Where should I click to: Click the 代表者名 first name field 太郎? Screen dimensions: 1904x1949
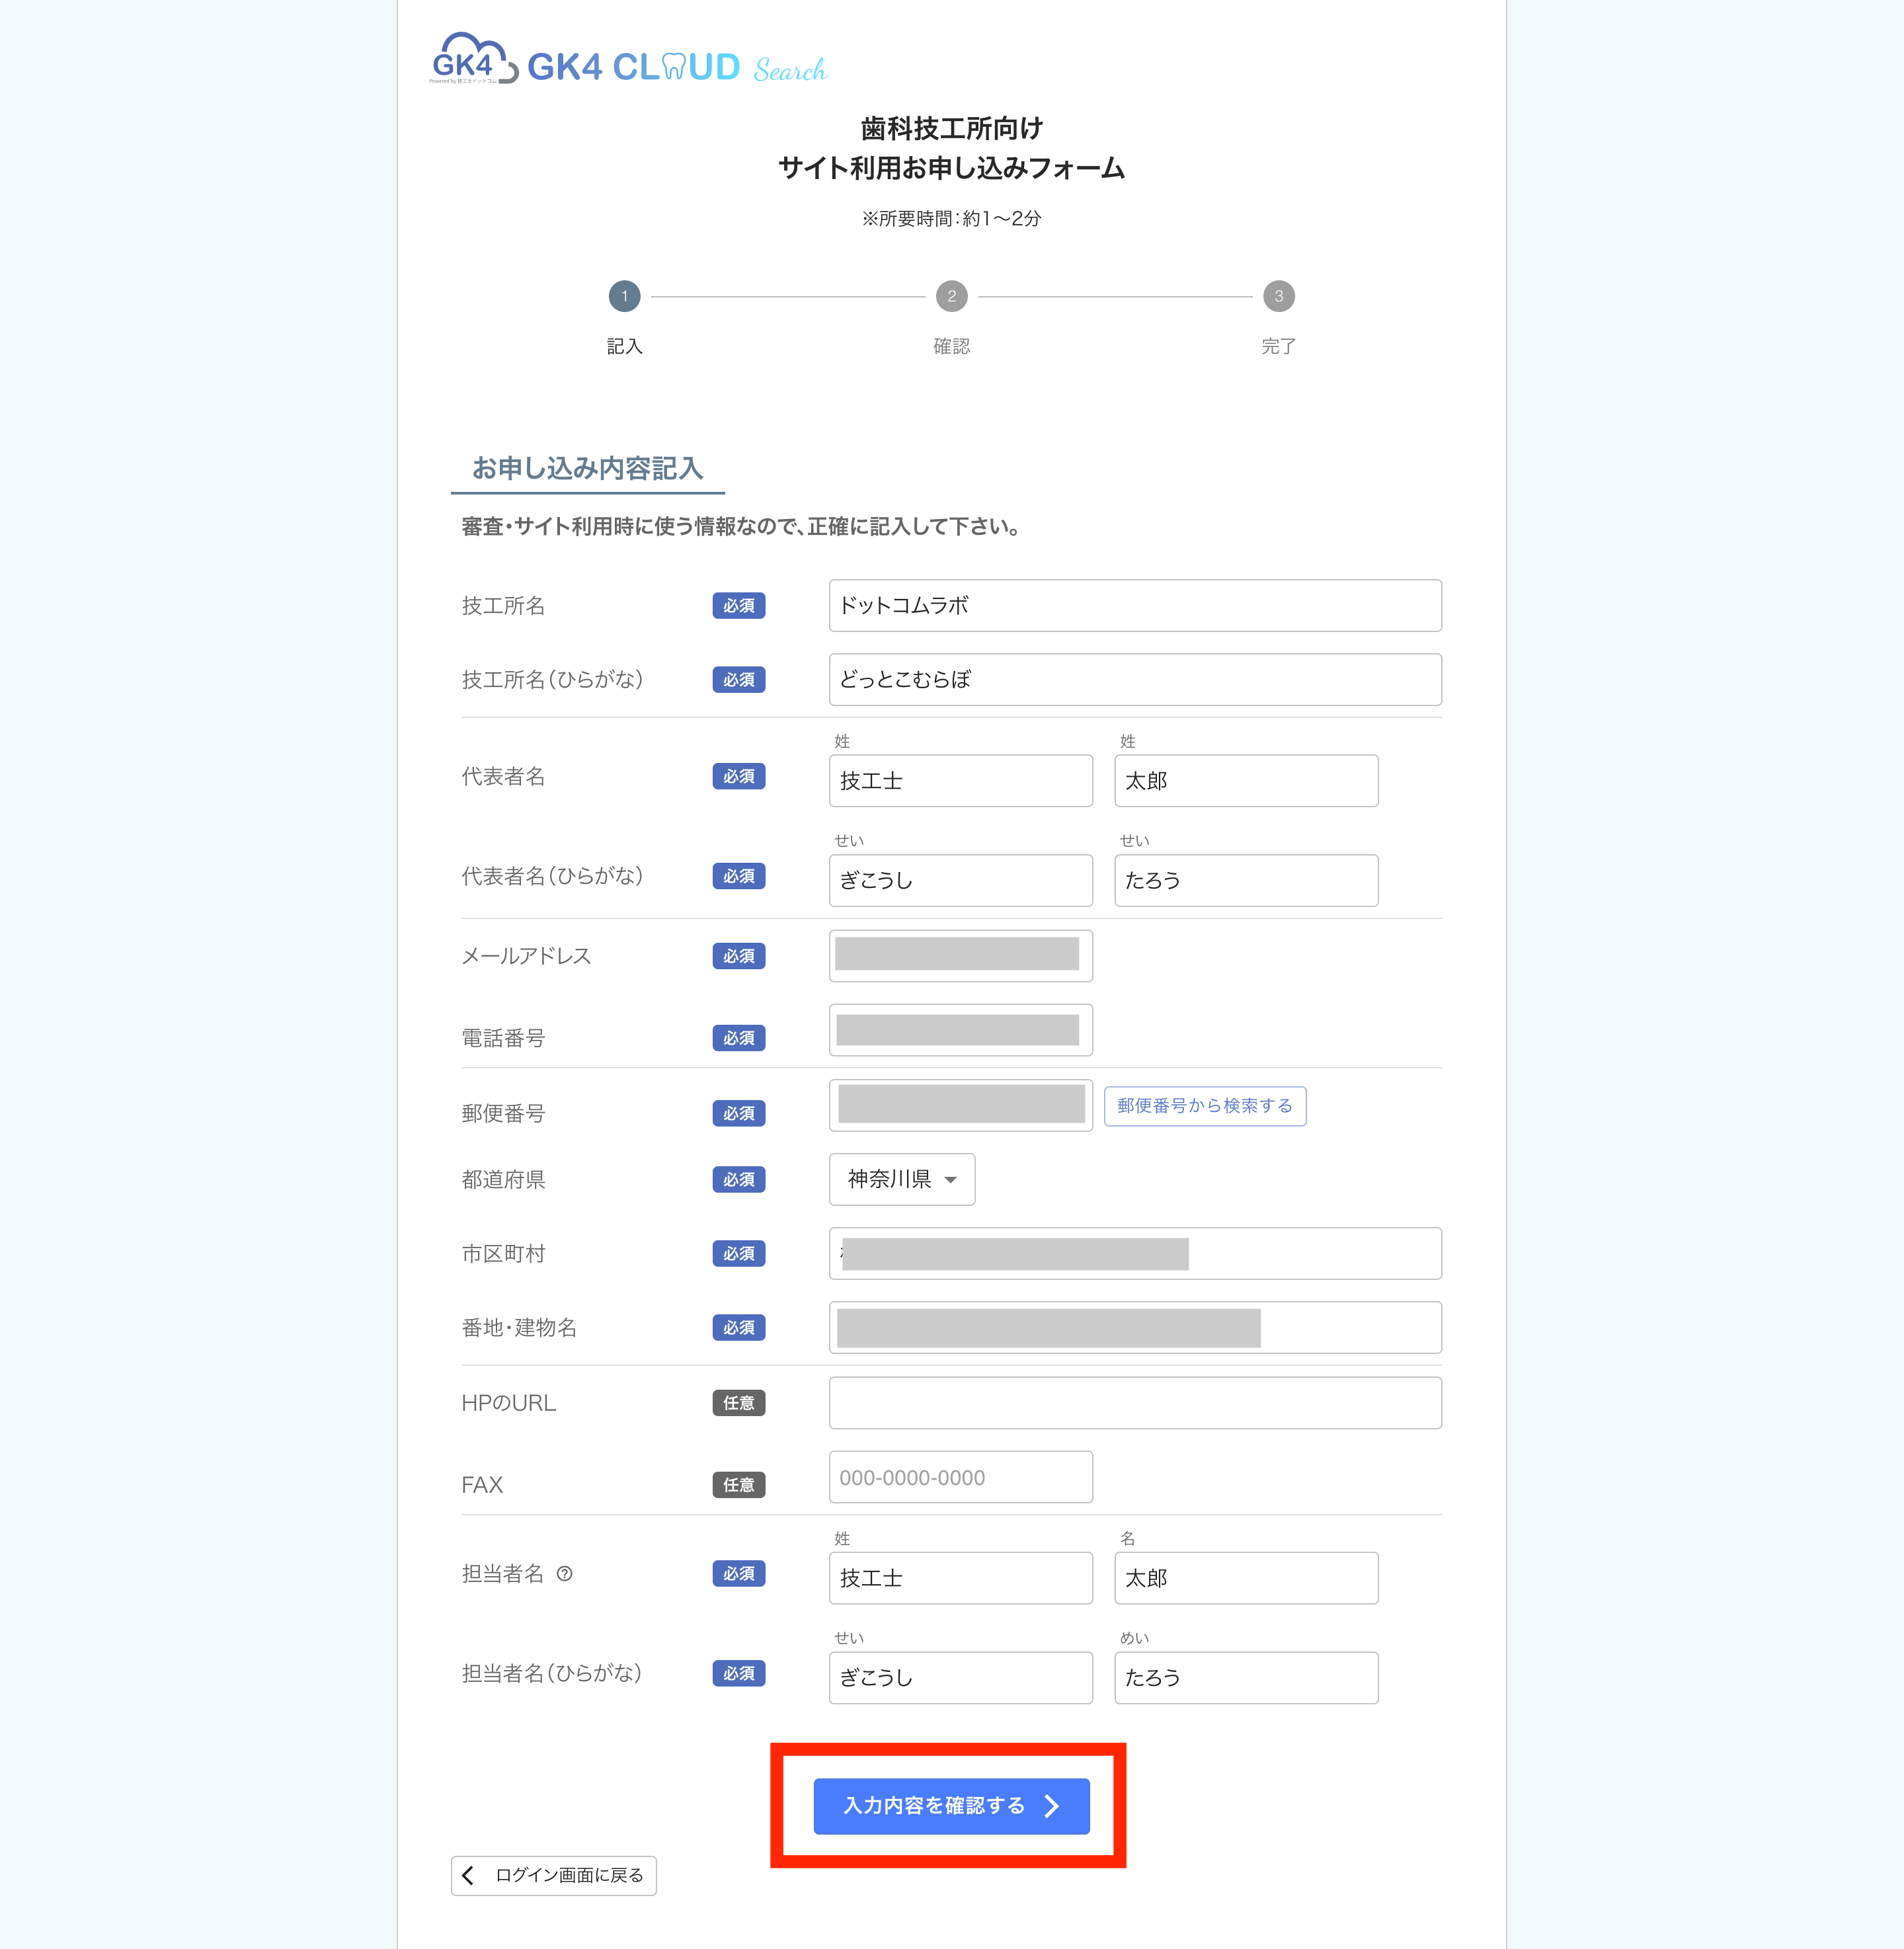1245,780
